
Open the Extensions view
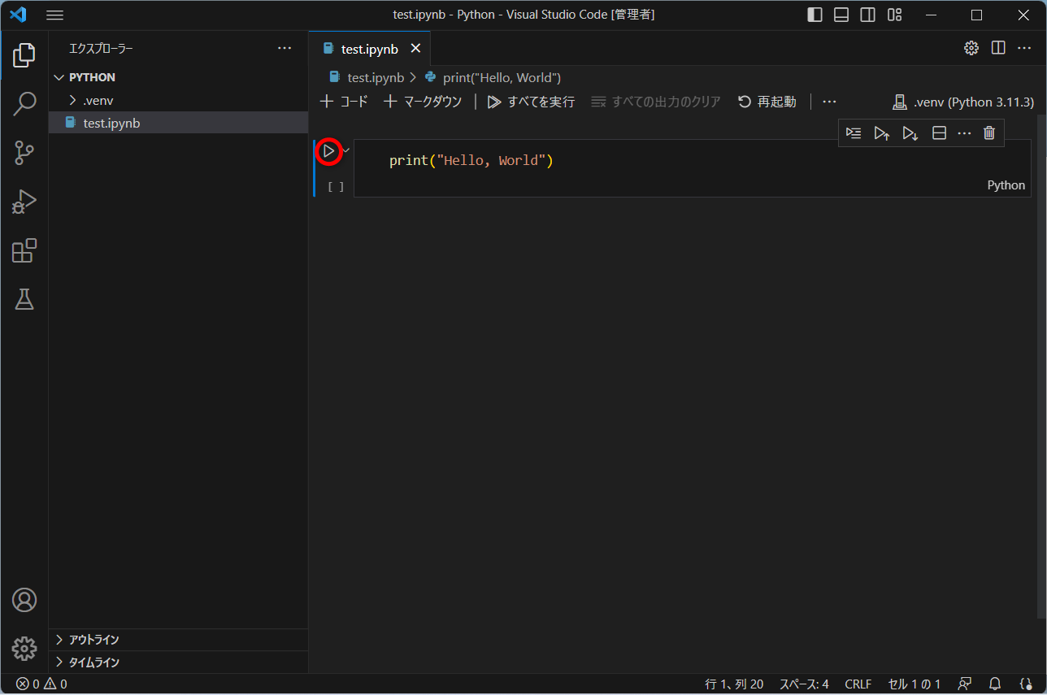pos(24,250)
